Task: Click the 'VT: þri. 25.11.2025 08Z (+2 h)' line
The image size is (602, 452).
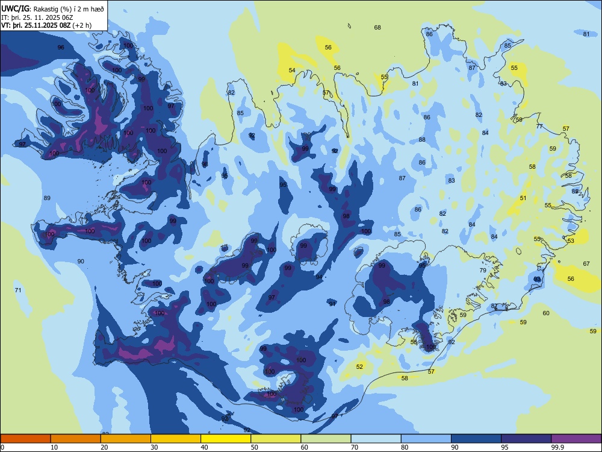Action: tap(46, 25)
